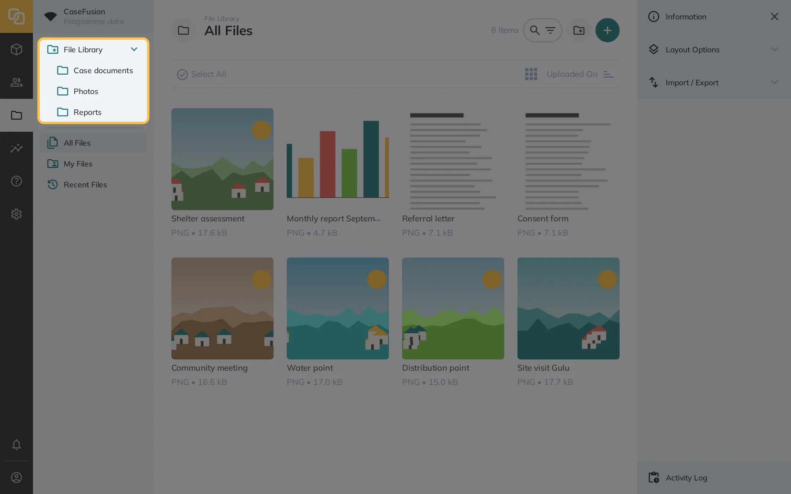Open the user account profile icon
Viewport: 791px width, 494px height.
point(16,478)
